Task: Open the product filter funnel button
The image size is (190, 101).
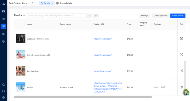Action: (96, 16)
